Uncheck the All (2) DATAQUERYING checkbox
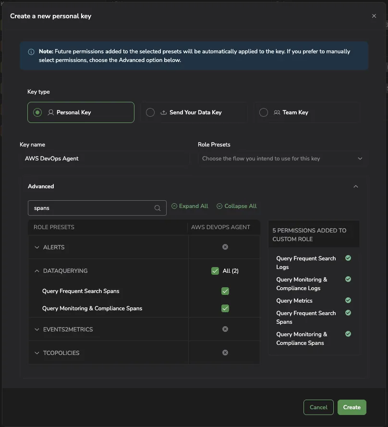 pyautogui.click(x=215, y=271)
